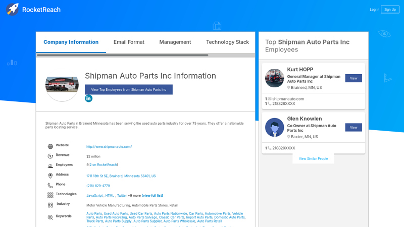Click the Truck Parts keyword link
Viewport: 404px width, 227px height.
94,221
